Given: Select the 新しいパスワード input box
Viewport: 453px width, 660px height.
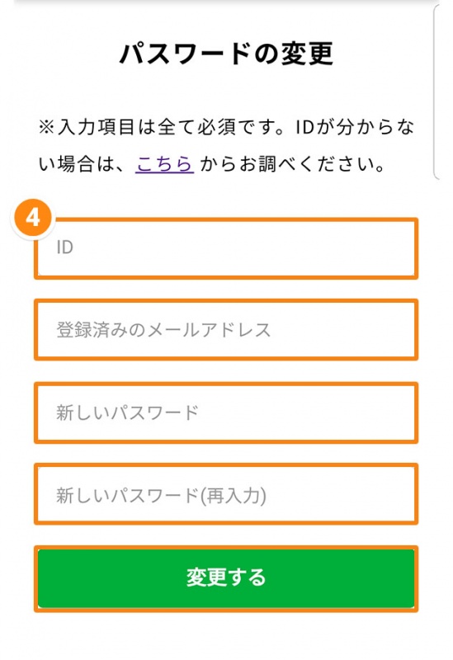Looking at the screenshot, I should pos(226,412).
